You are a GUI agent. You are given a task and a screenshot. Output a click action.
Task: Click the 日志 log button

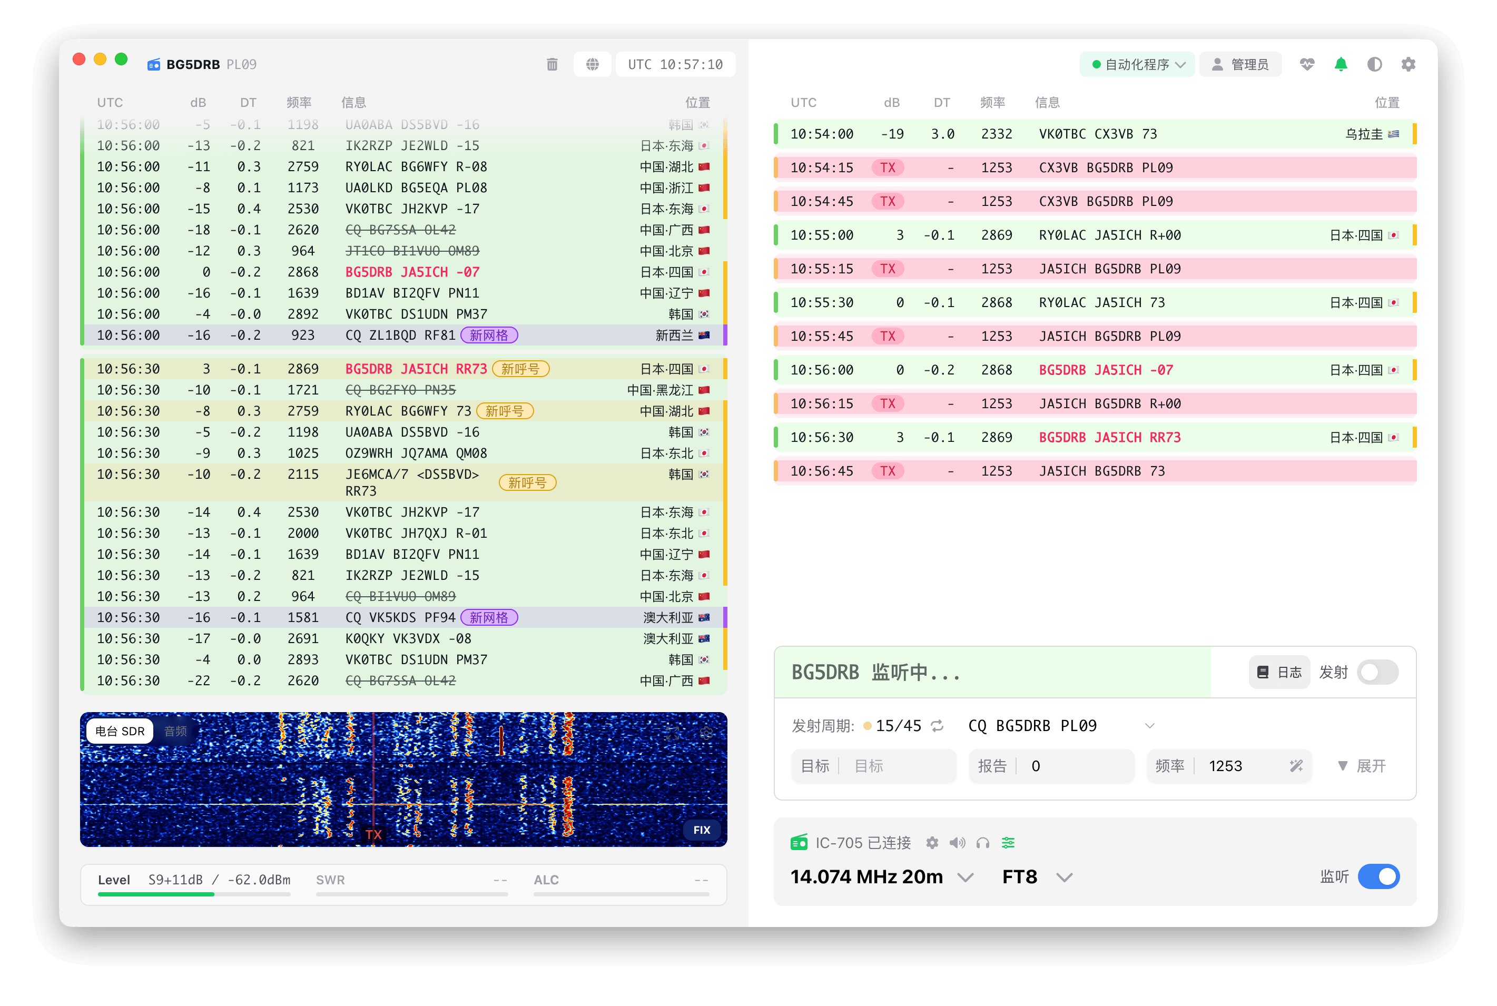(1279, 673)
